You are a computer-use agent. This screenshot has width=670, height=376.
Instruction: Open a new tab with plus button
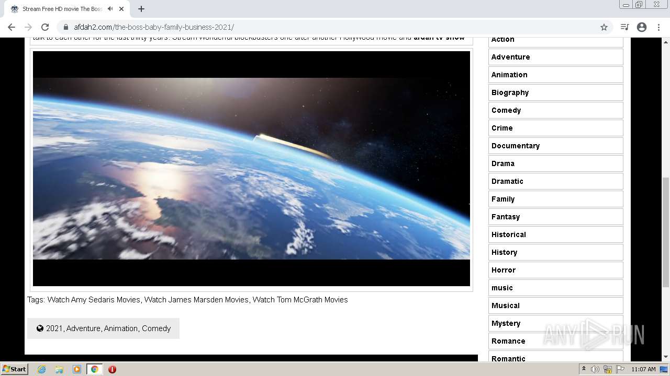point(141,9)
